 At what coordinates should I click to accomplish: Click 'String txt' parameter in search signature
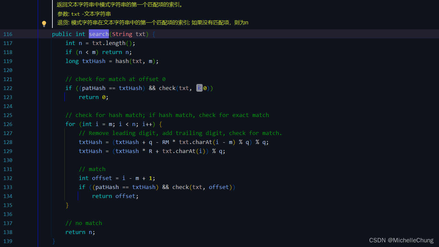tap(129, 34)
